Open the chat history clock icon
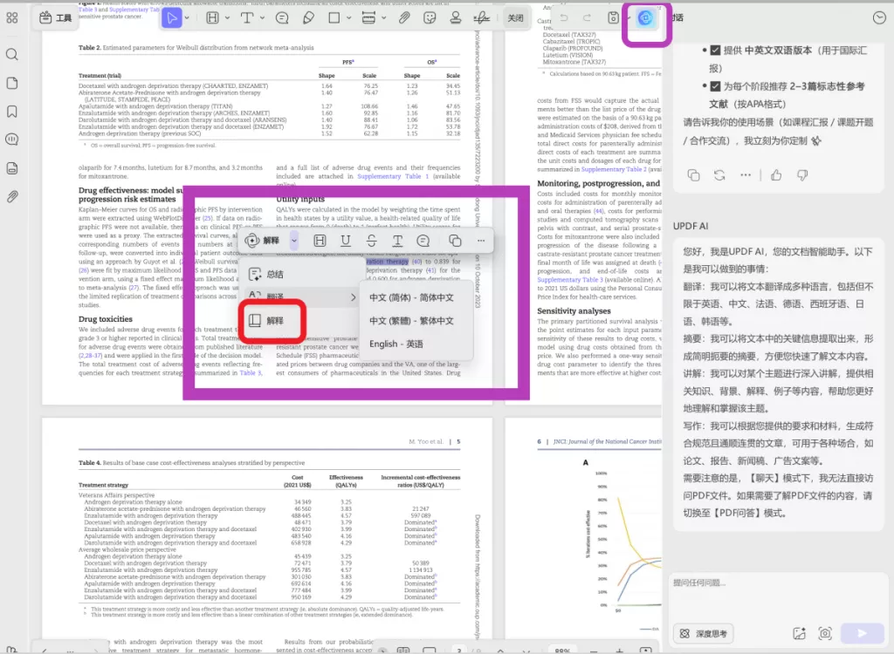 (879, 17)
